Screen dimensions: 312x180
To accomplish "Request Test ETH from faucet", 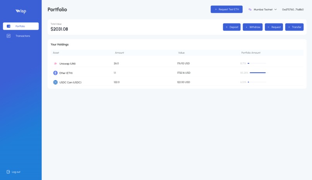I will pos(226,9).
